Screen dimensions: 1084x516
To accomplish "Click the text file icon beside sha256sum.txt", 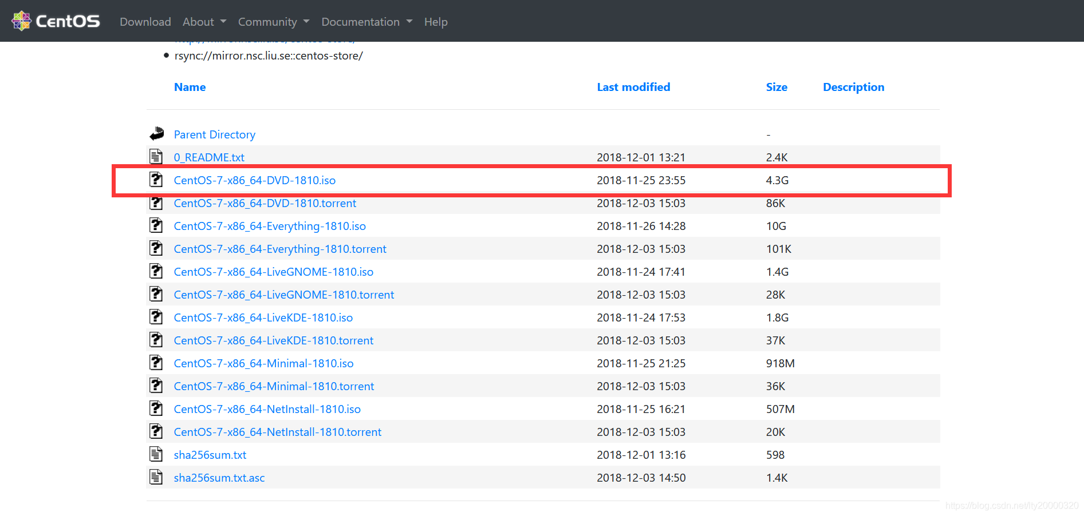I will pos(156,454).
